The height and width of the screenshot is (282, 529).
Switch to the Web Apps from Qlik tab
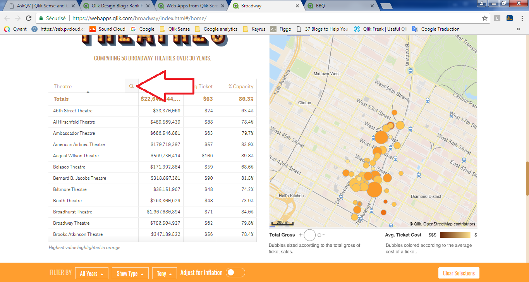click(x=191, y=6)
